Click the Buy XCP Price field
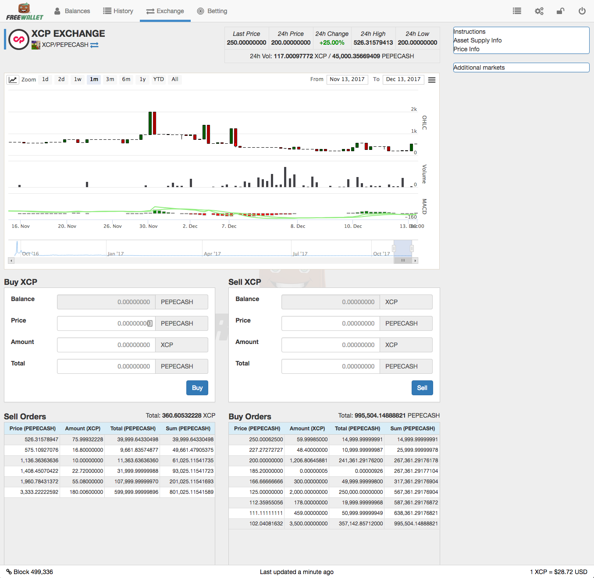 pos(106,323)
